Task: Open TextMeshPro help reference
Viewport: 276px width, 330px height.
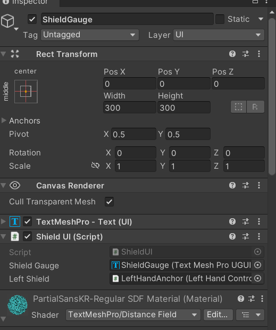Action: coord(232,221)
